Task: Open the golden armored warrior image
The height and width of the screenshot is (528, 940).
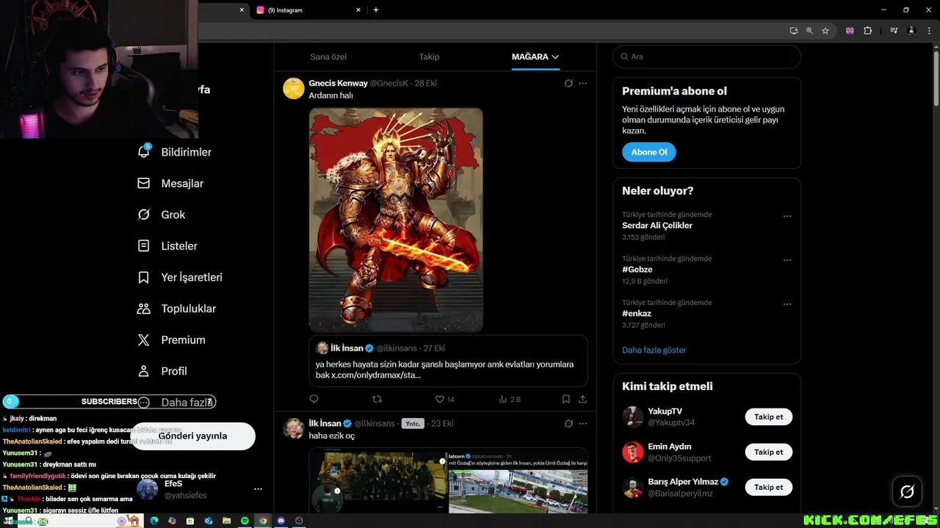Action: pos(396,220)
